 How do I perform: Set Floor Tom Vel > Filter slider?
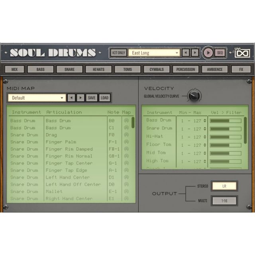coord(226,145)
